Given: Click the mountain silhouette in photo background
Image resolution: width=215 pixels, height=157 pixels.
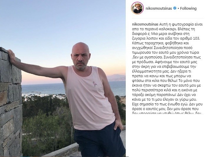Looking at the screenshot, I should (116, 77).
